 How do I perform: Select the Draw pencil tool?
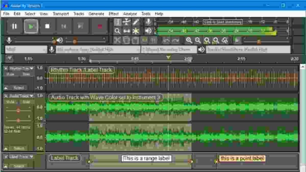click(135, 22)
